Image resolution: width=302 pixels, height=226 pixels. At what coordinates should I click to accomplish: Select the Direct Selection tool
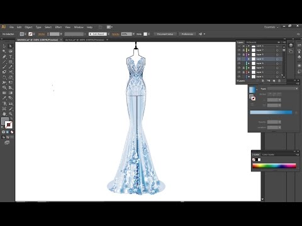11,46
